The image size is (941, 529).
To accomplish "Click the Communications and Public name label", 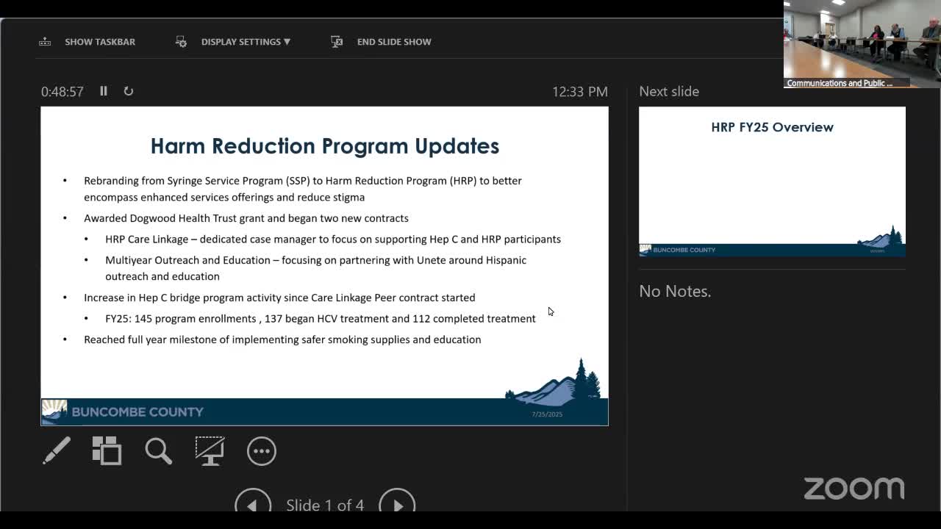I will tap(840, 83).
